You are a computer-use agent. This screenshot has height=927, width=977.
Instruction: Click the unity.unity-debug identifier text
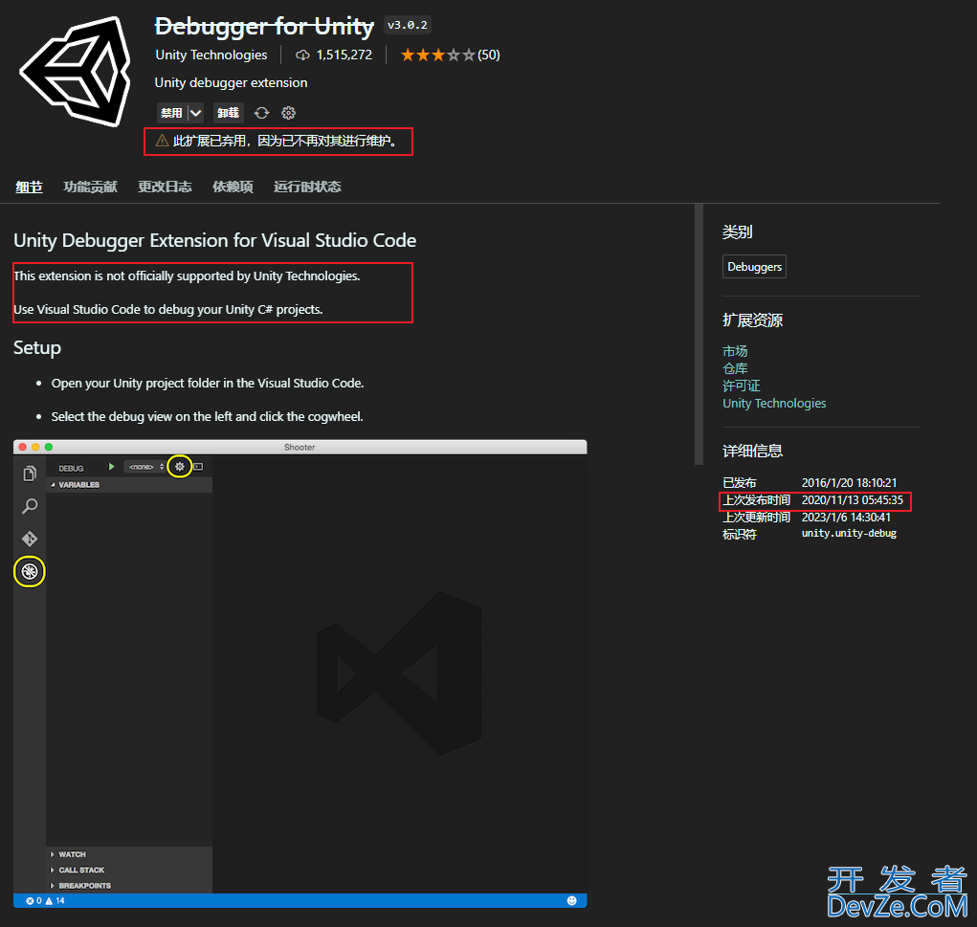pyautogui.click(x=849, y=533)
